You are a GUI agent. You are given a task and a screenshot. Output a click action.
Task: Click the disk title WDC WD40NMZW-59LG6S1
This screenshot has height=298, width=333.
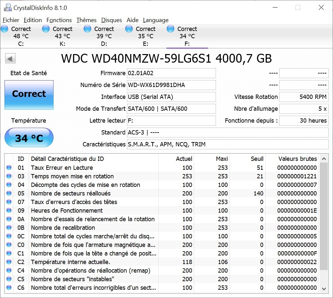click(x=166, y=59)
